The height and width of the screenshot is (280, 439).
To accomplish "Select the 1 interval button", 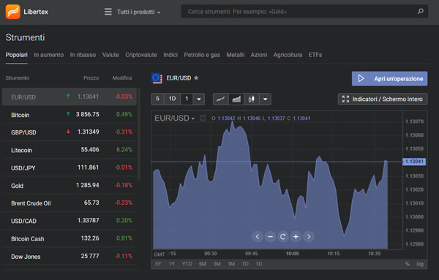I will 187,99.
